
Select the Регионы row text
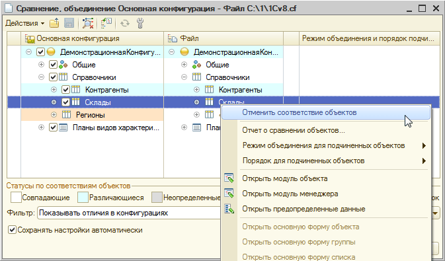click(90, 115)
